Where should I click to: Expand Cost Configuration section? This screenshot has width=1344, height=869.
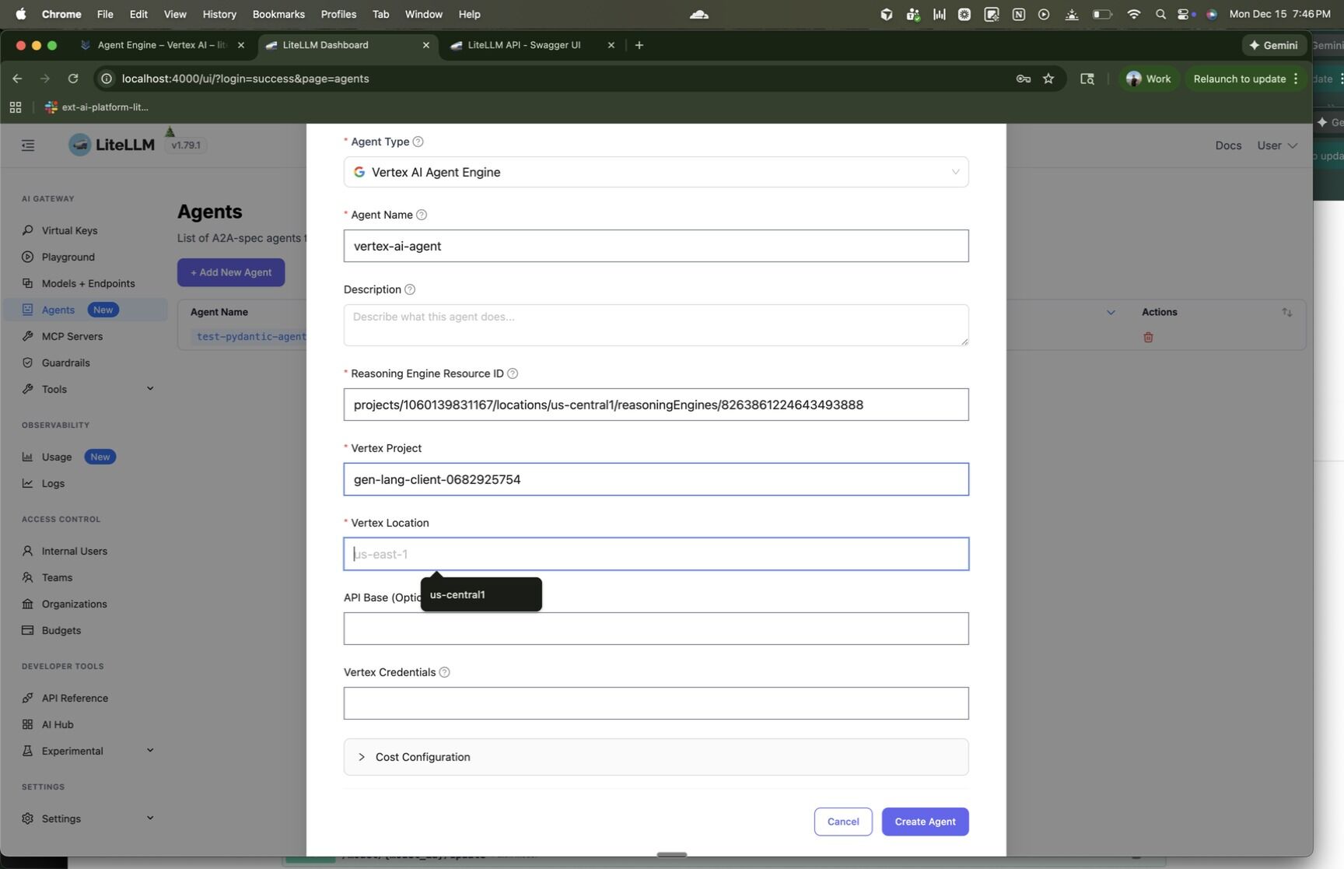tap(656, 757)
